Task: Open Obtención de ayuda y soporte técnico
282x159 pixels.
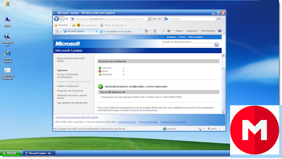Action: 72,97
